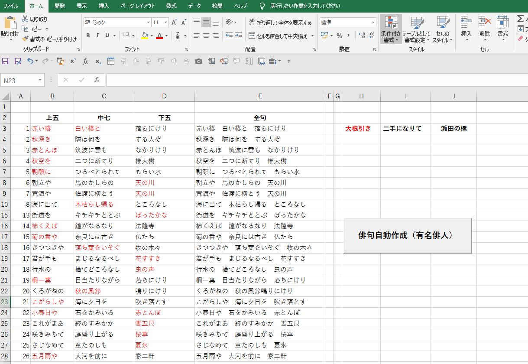The width and height of the screenshot is (528, 364).
Task: Open Cell Styles (セルのスタイル) gallery
Action: coord(442,29)
